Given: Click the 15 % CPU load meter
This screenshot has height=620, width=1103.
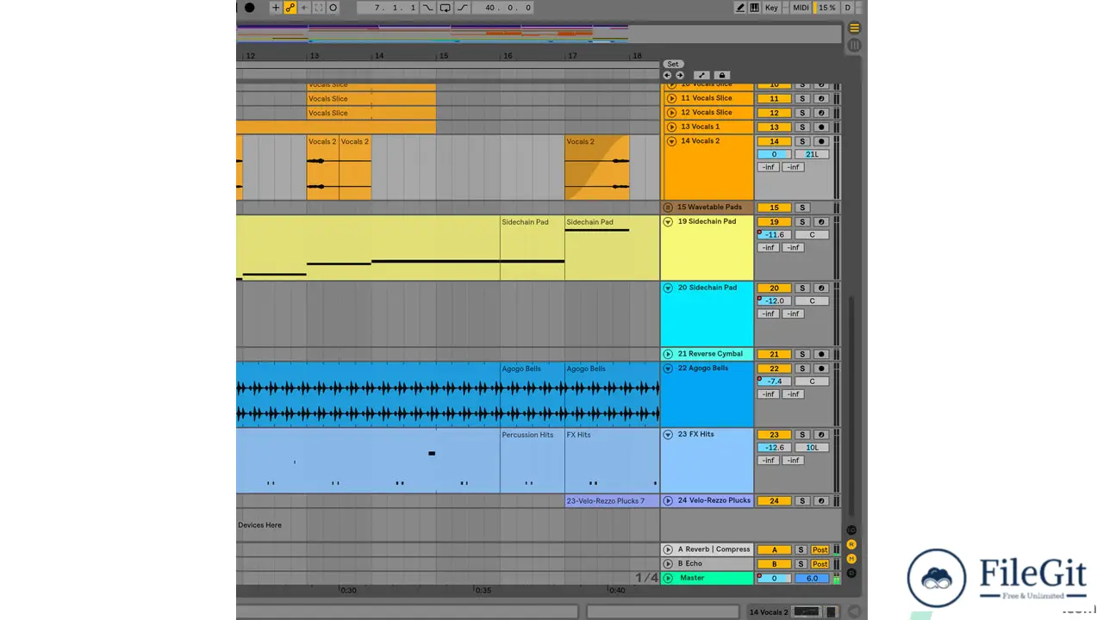Looking at the screenshot, I should (x=826, y=8).
